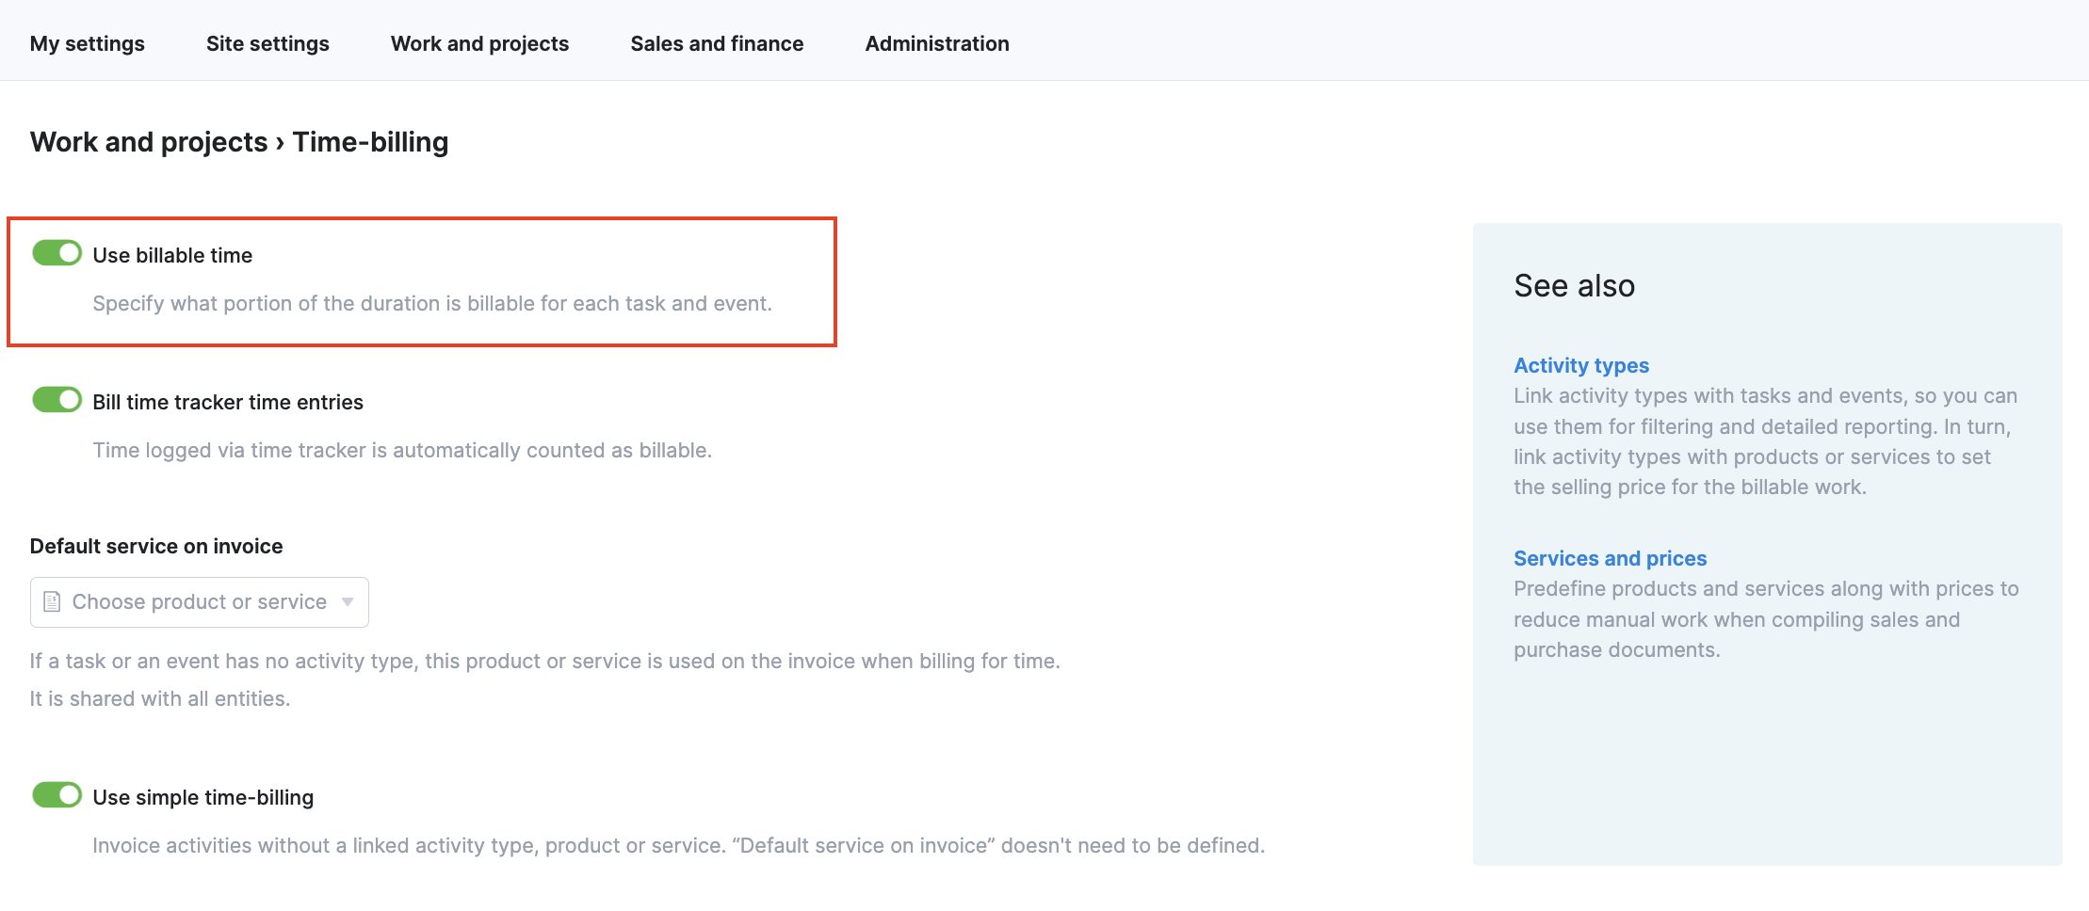Click the "See also" panel heading
Image resolution: width=2089 pixels, height=911 pixels.
click(x=1575, y=285)
